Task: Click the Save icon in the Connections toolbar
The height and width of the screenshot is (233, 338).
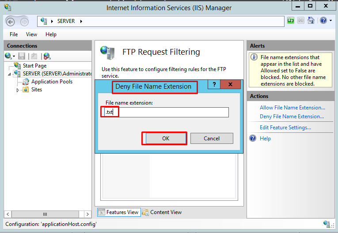Action: tap(22, 56)
